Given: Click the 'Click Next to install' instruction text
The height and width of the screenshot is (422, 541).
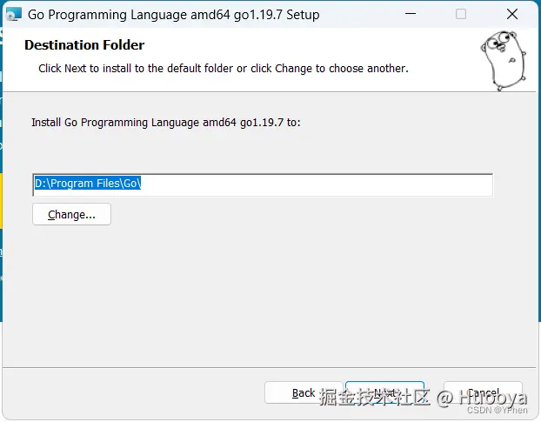Looking at the screenshot, I should pos(224,69).
